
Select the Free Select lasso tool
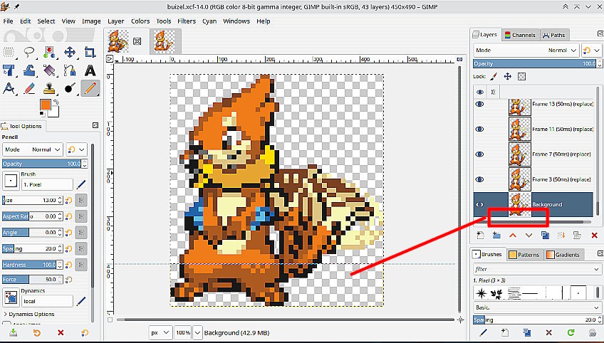(x=29, y=53)
